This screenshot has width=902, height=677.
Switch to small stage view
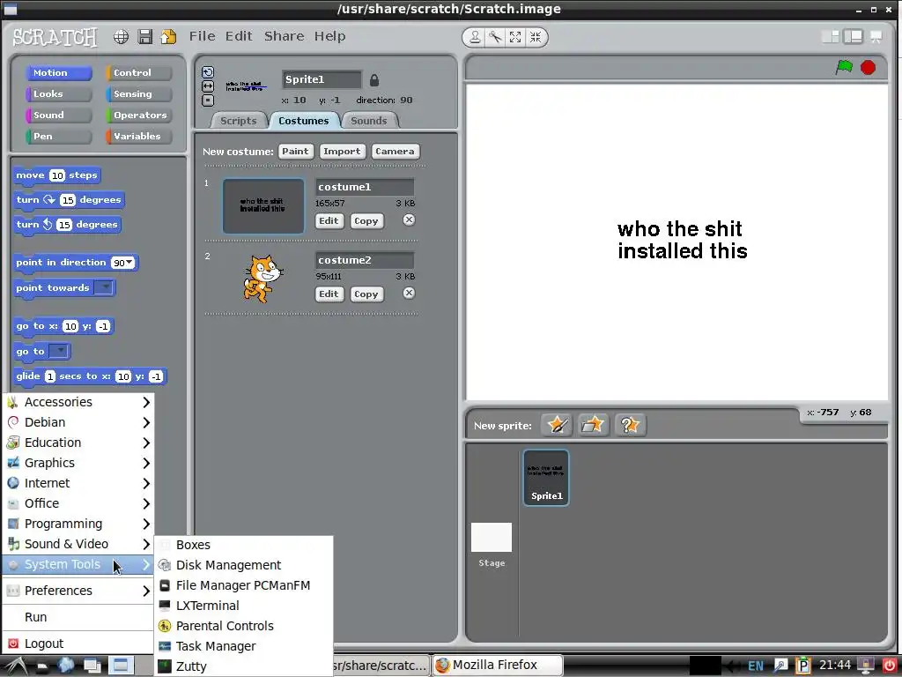(x=830, y=37)
